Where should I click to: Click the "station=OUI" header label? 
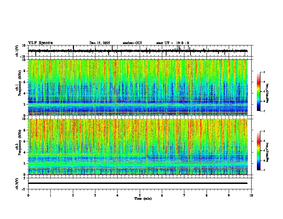pos(132,43)
